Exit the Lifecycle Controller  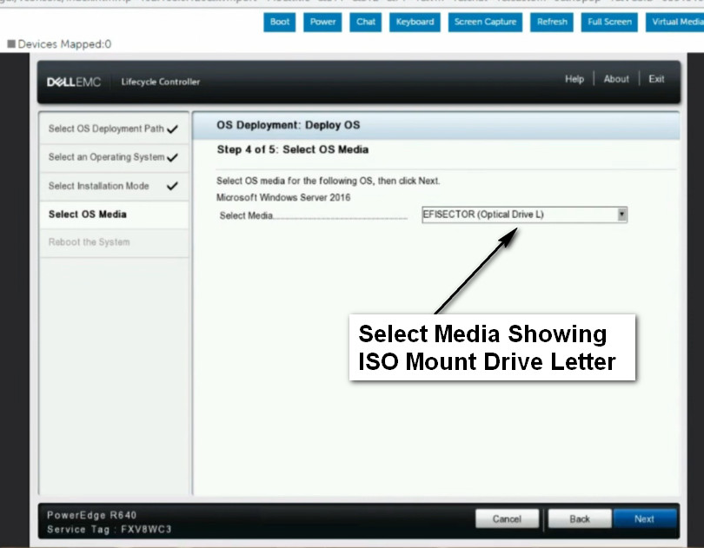(656, 79)
